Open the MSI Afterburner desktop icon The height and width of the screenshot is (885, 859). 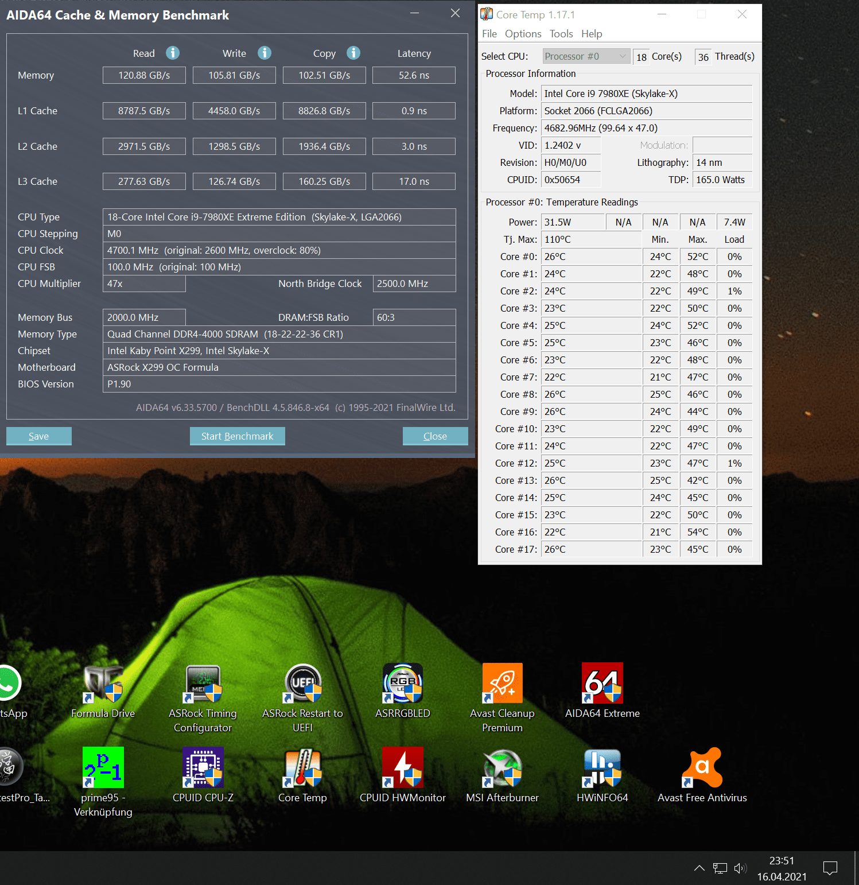point(503,775)
